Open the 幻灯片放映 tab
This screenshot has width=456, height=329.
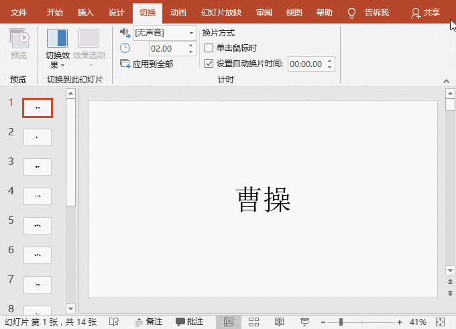pyautogui.click(x=221, y=13)
